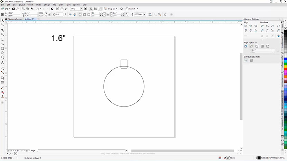Toggle distribute to Extent of page
This screenshot has width=287, height=161.
(251, 60)
